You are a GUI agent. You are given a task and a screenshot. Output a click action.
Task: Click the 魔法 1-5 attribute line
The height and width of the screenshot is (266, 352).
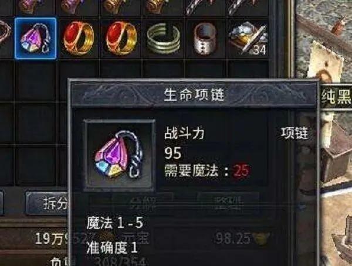tap(115, 223)
